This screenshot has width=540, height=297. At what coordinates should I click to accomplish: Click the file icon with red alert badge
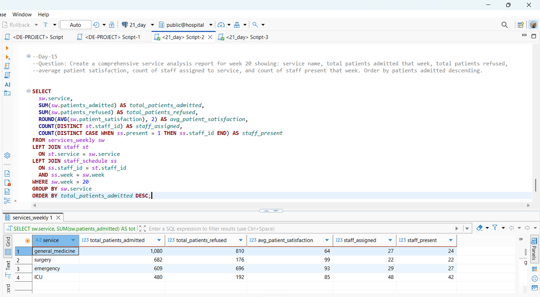coord(7,183)
